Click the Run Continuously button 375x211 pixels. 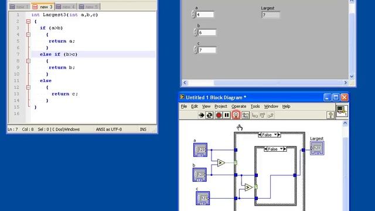point(210,115)
